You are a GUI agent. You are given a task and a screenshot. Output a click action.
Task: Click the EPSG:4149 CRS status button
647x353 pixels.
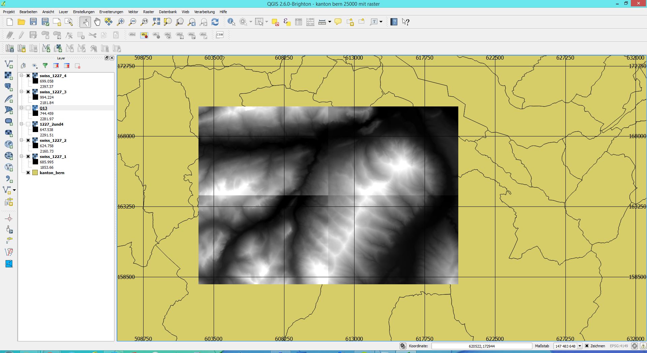(634, 346)
